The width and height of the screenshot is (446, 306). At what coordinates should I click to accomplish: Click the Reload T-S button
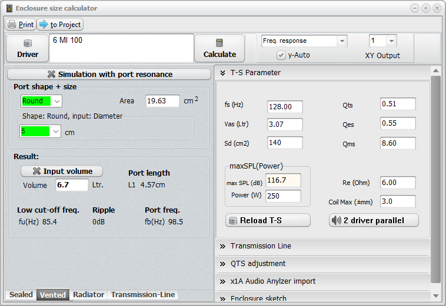coord(268,220)
